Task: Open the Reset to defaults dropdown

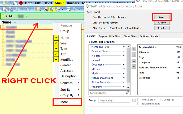Action: click(x=162, y=28)
